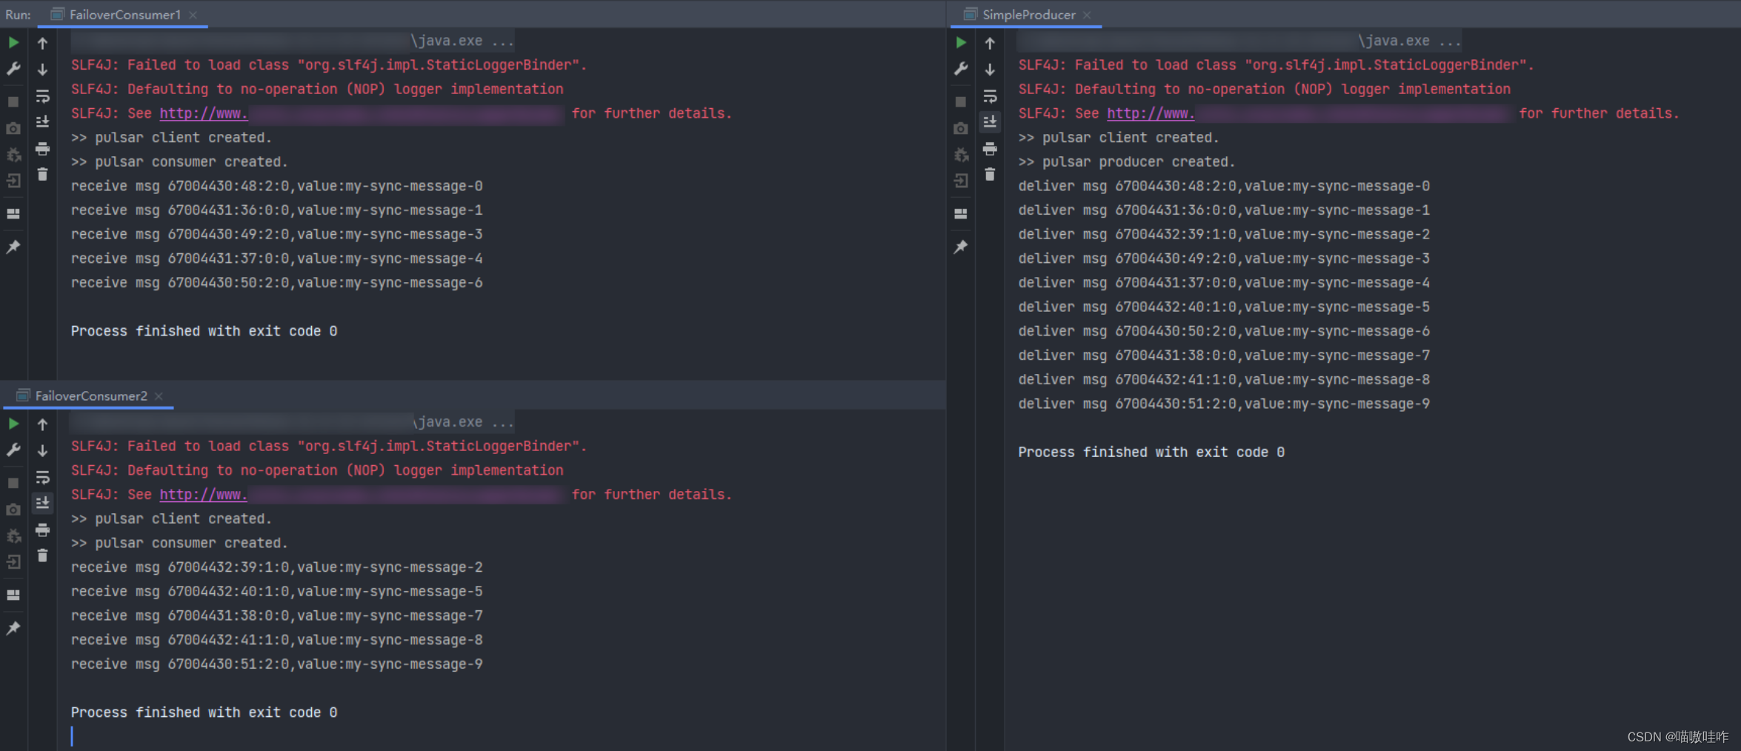Viewport: 1741px width, 751px height.
Task: Close the SimpleProducer tab
Action: (x=1087, y=15)
